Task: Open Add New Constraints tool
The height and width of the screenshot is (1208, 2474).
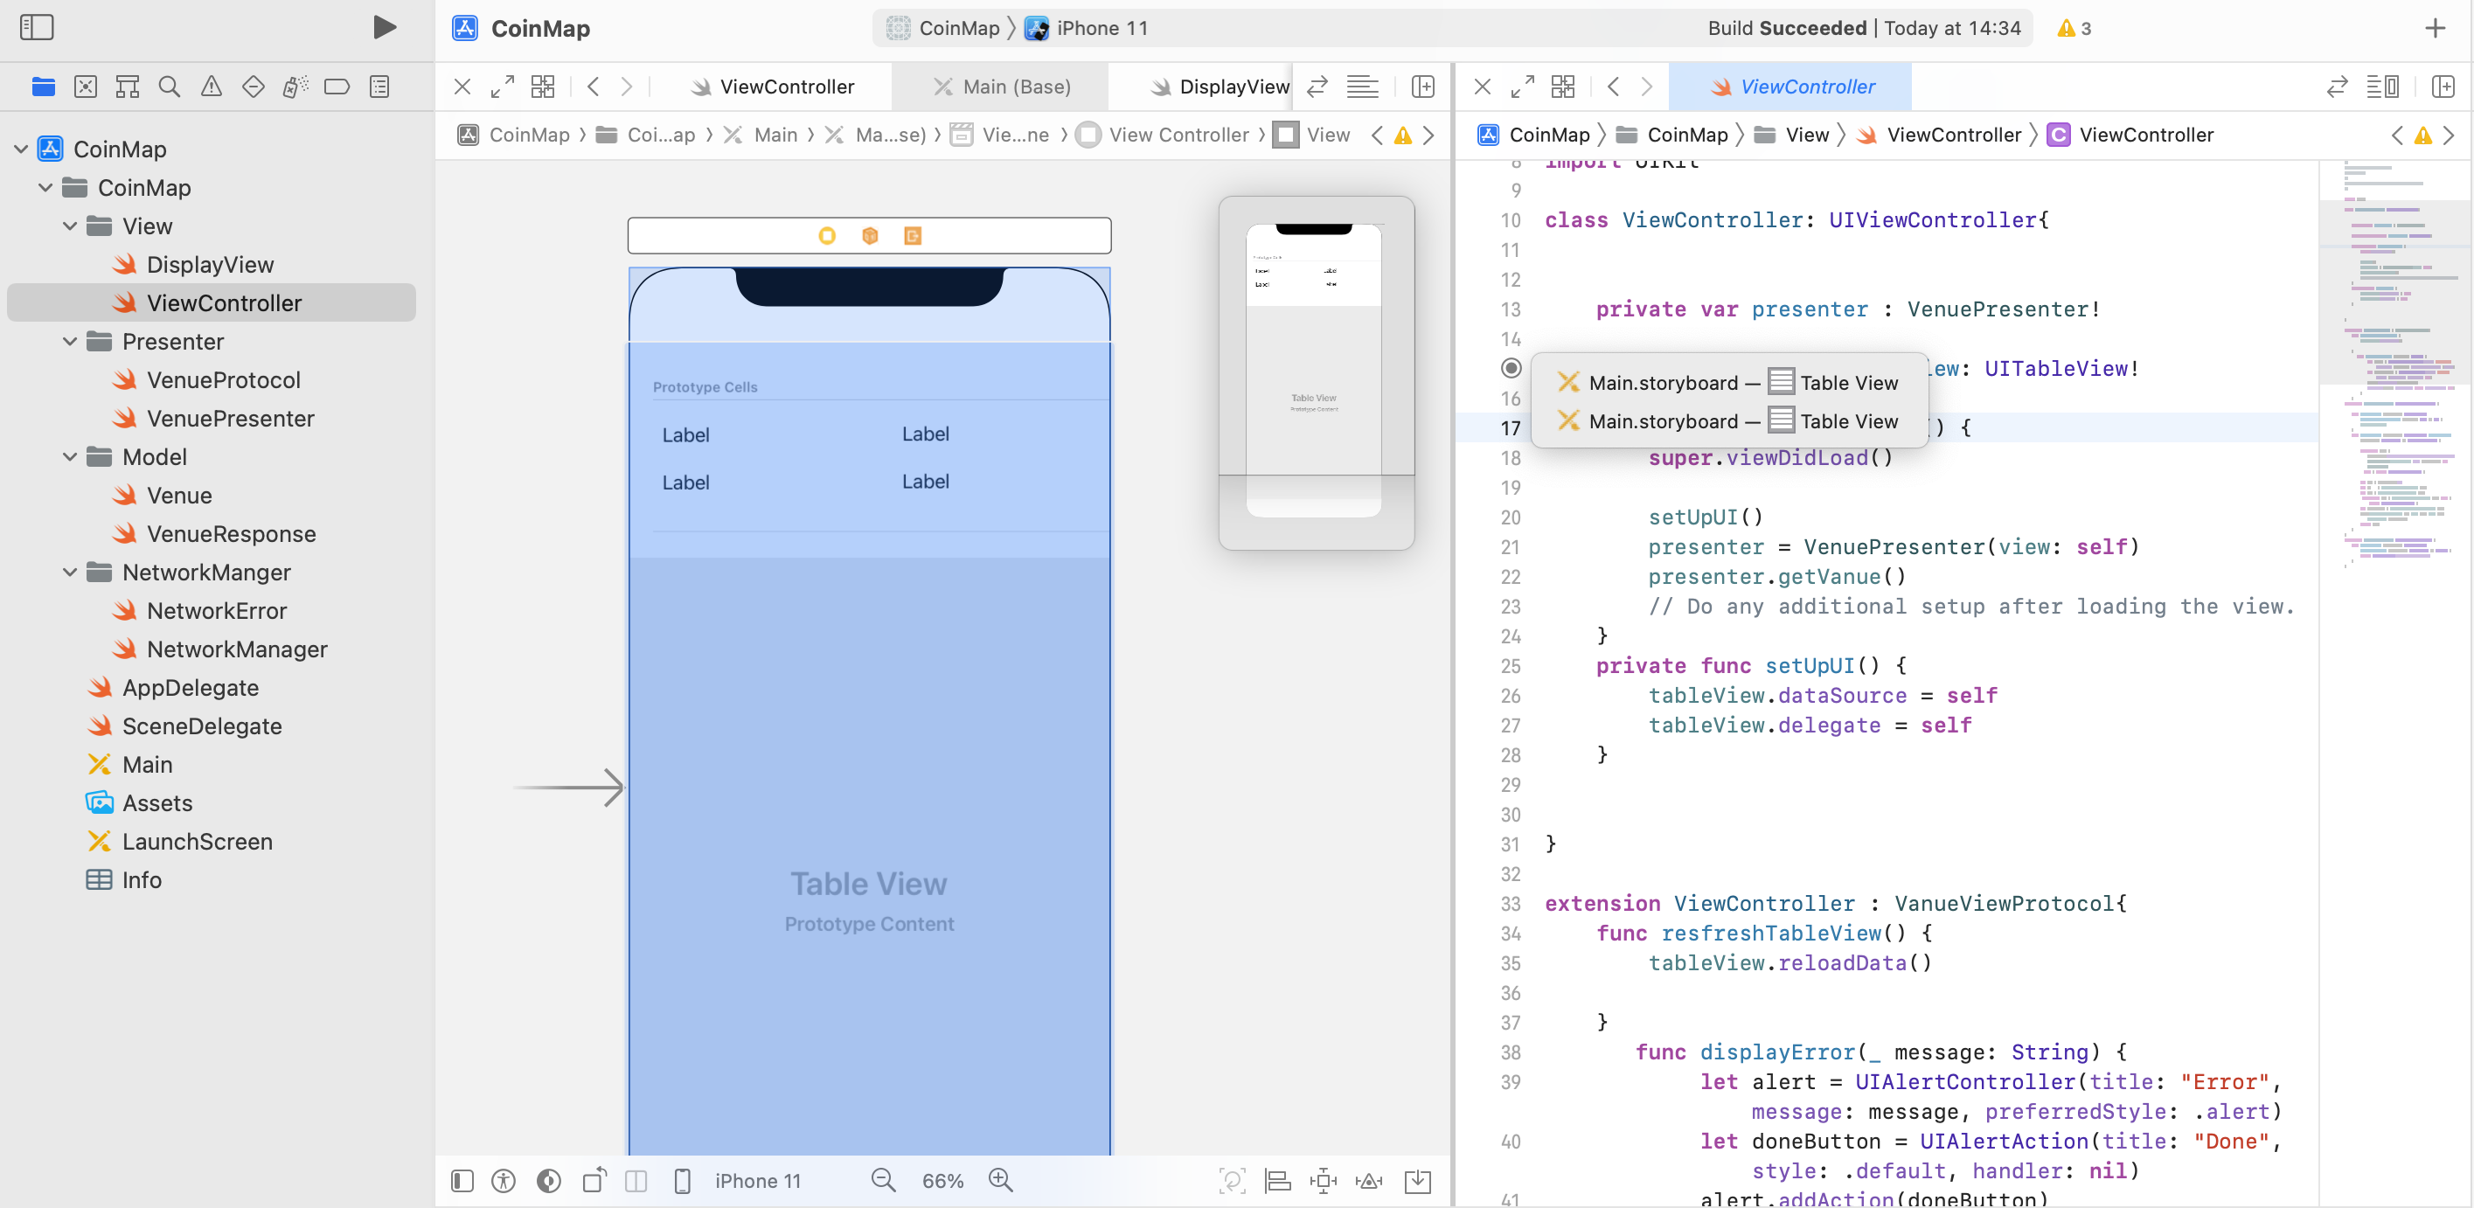Action: (1324, 1180)
